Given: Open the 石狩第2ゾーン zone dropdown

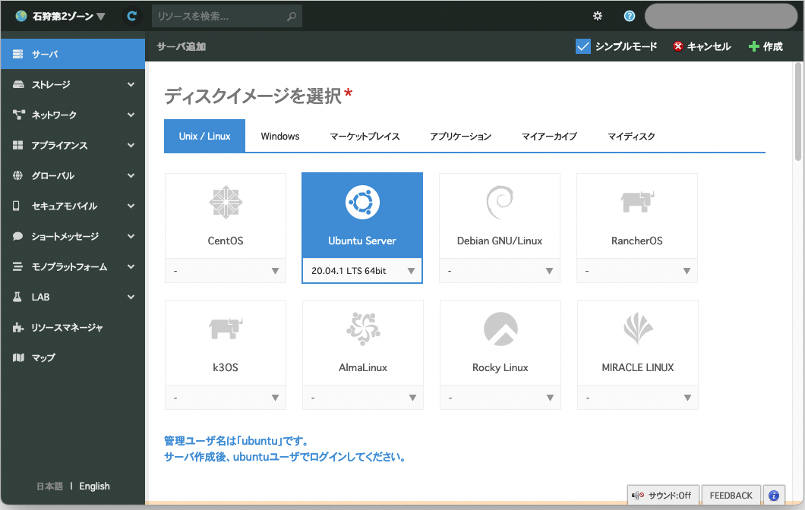Looking at the screenshot, I should click(x=61, y=17).
